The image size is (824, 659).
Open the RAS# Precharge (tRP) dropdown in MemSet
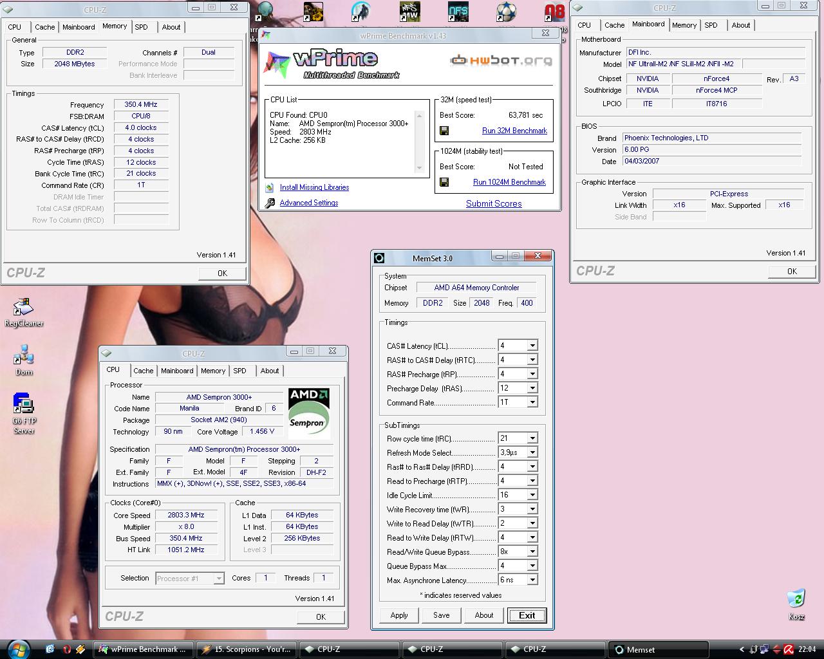(x=532, y=374)
